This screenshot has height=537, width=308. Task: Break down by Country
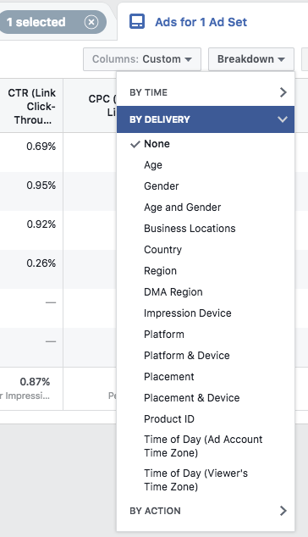(162, 250)
